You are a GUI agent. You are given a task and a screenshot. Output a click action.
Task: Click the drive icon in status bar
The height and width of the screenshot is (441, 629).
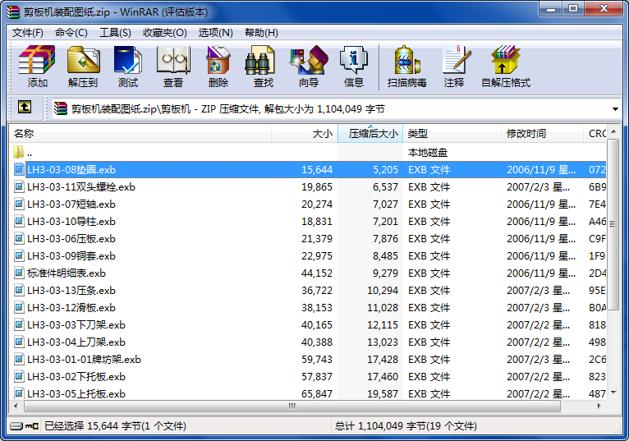coord(17,425)
